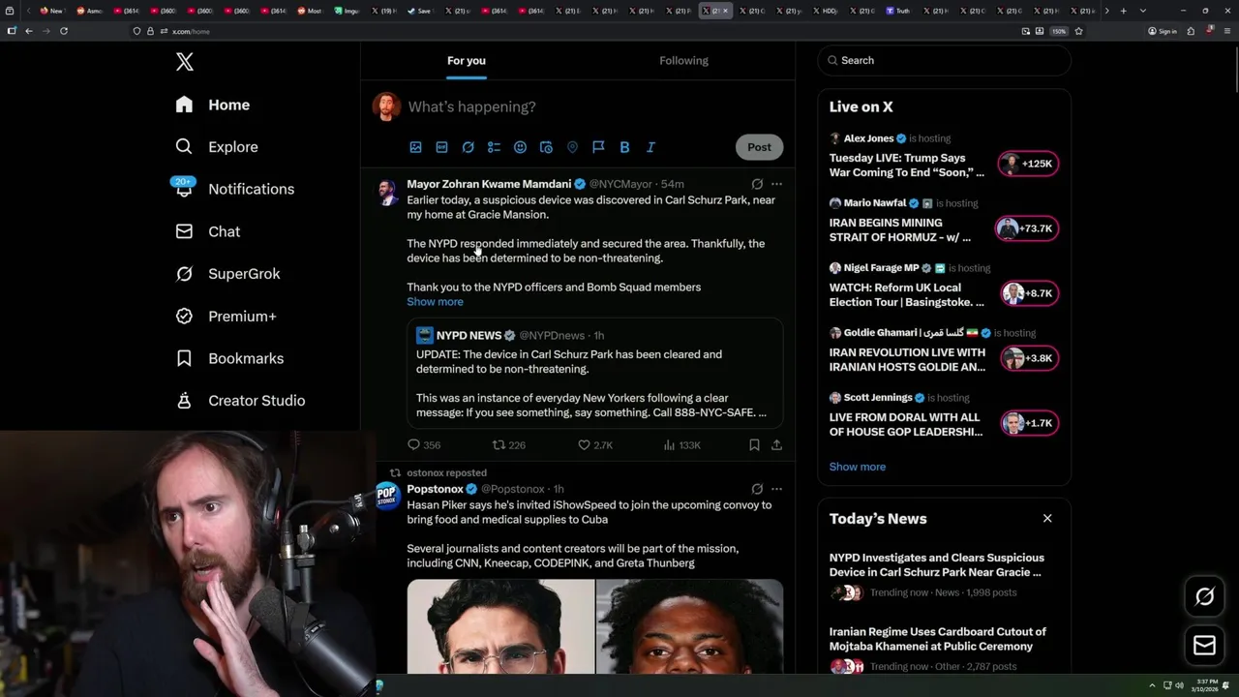
Task: Reply to Mamdani's post with 356 replies
Action: [x=424, y=445]
